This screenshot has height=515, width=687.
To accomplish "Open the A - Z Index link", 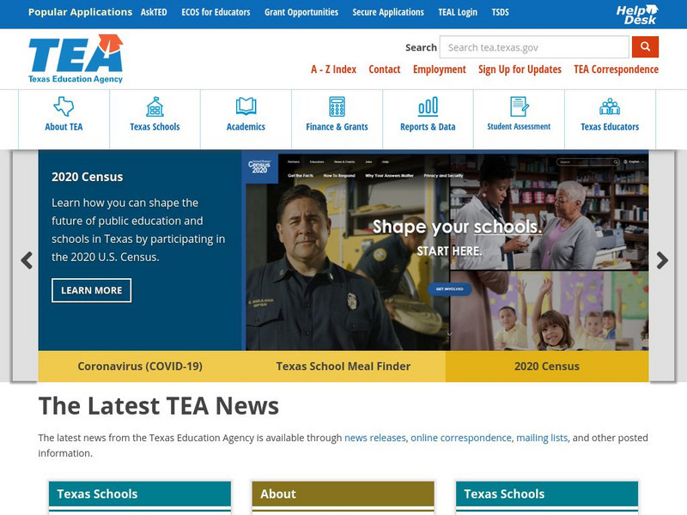I will click(334, 70).
